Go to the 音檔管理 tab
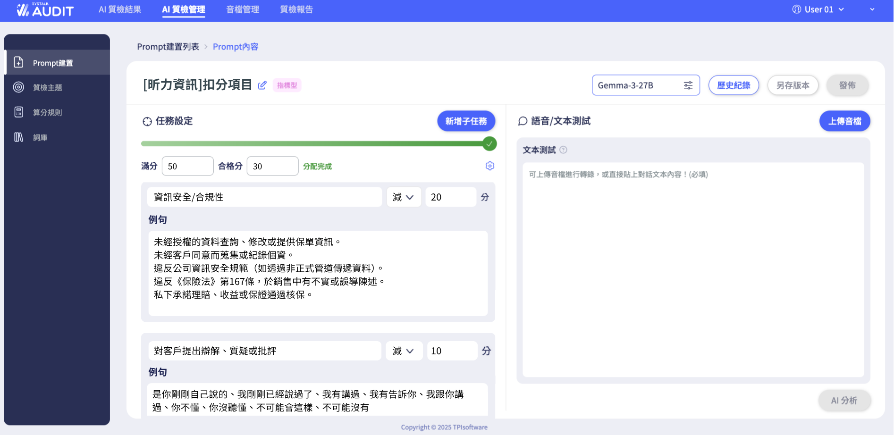The width and height of the screenshot is (894, 435). [243, 9]
